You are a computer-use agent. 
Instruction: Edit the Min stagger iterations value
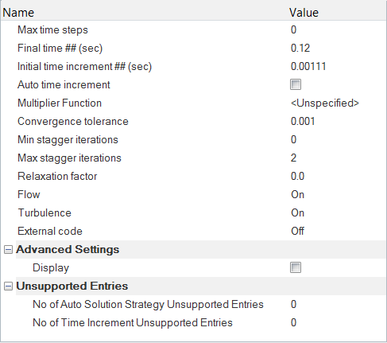337,139
